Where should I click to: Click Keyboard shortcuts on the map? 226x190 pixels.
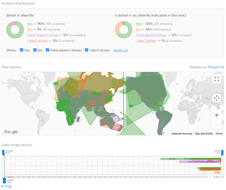(182, 134)
